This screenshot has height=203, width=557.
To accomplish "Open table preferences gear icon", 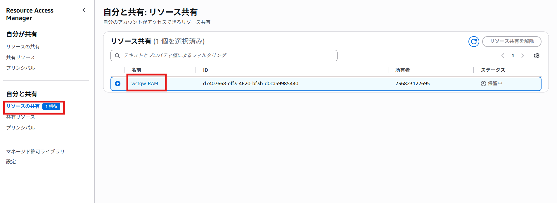I will click(x=537, y=55).
